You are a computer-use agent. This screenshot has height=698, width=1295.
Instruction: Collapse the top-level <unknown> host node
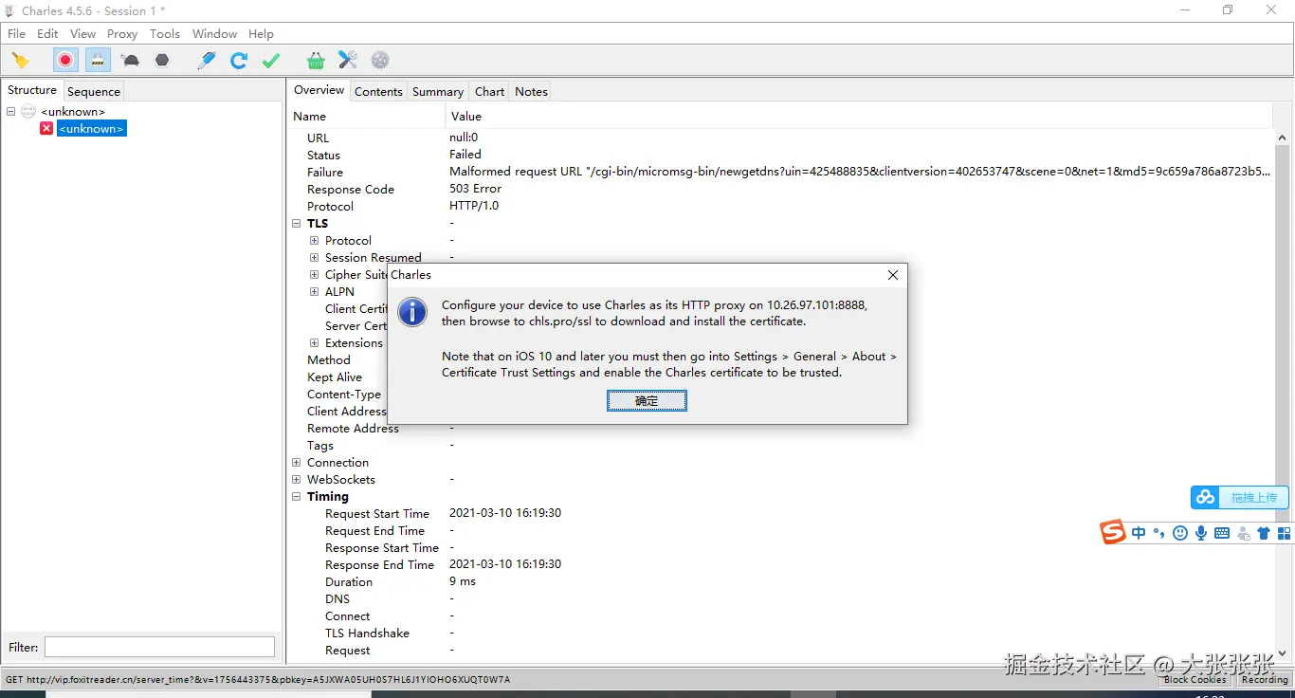tap(10, 112)
